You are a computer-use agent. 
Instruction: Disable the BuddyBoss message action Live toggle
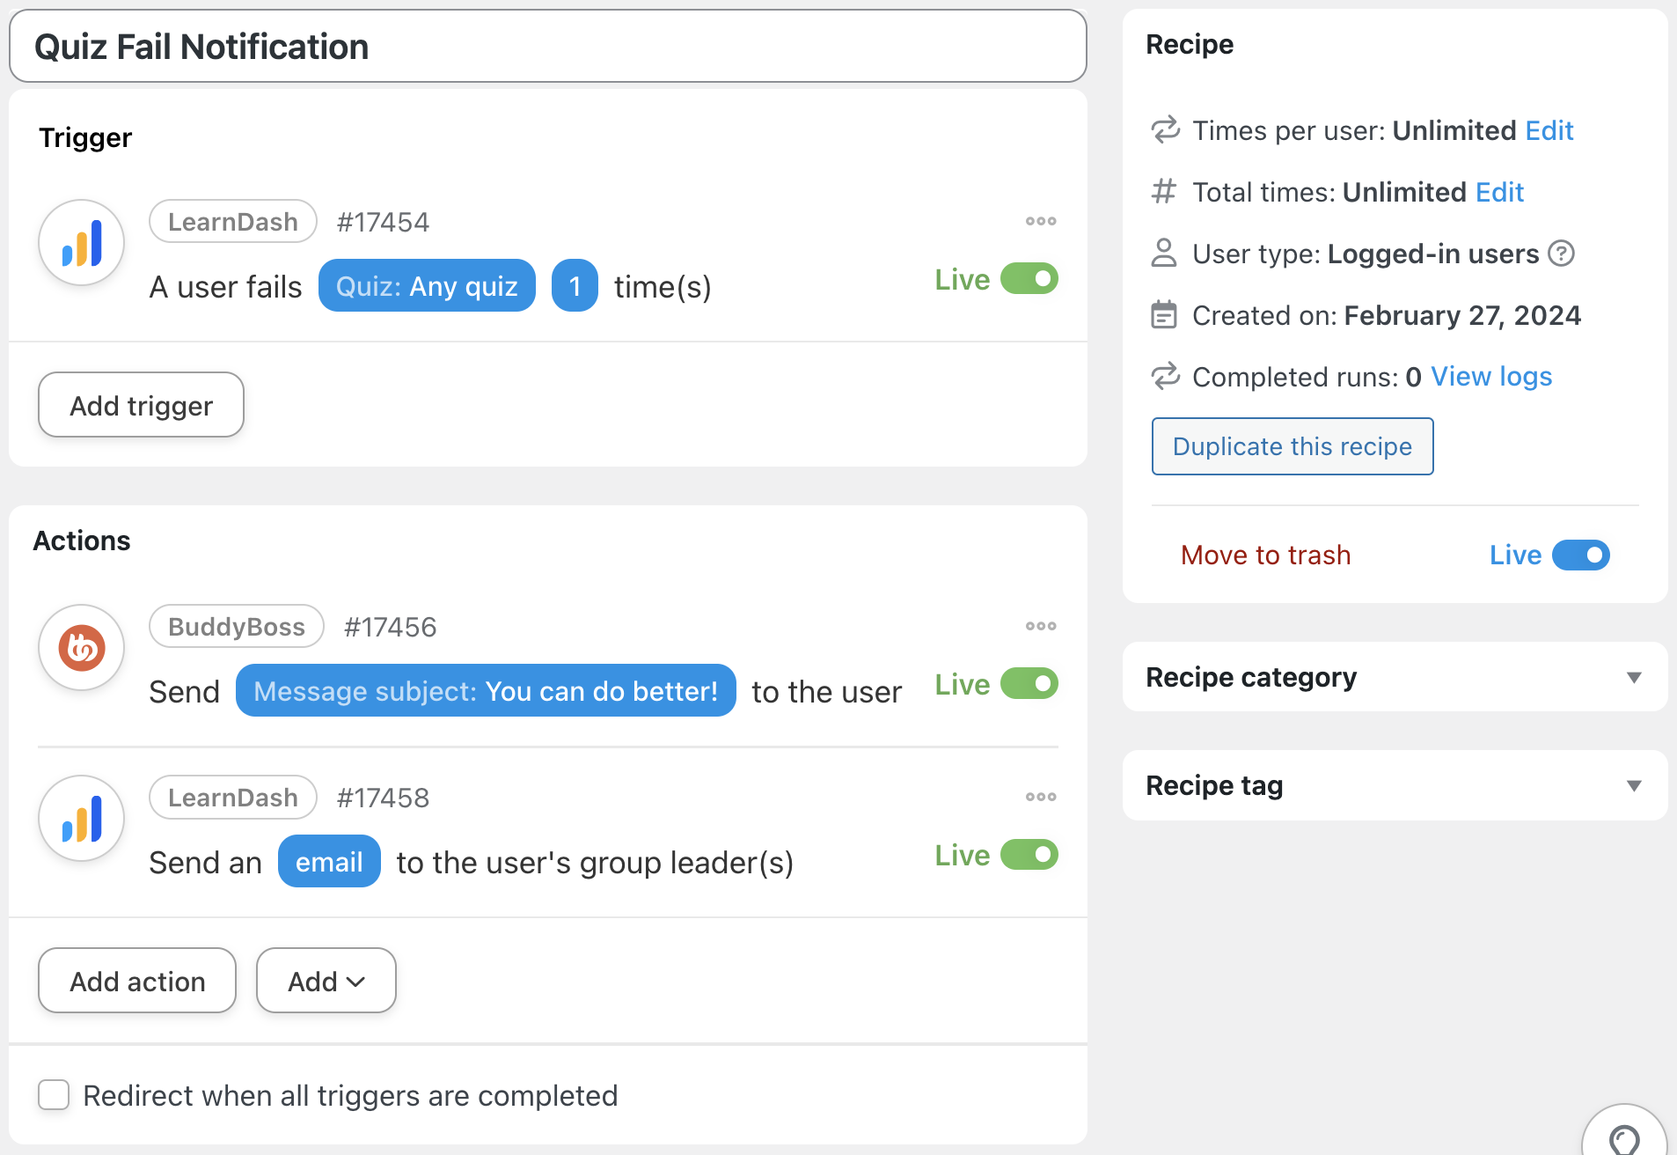(1029, 684)
